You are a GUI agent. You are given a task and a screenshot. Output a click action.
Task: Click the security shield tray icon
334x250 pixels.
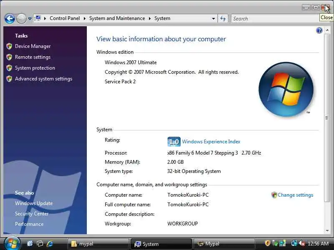coord(267,243)
